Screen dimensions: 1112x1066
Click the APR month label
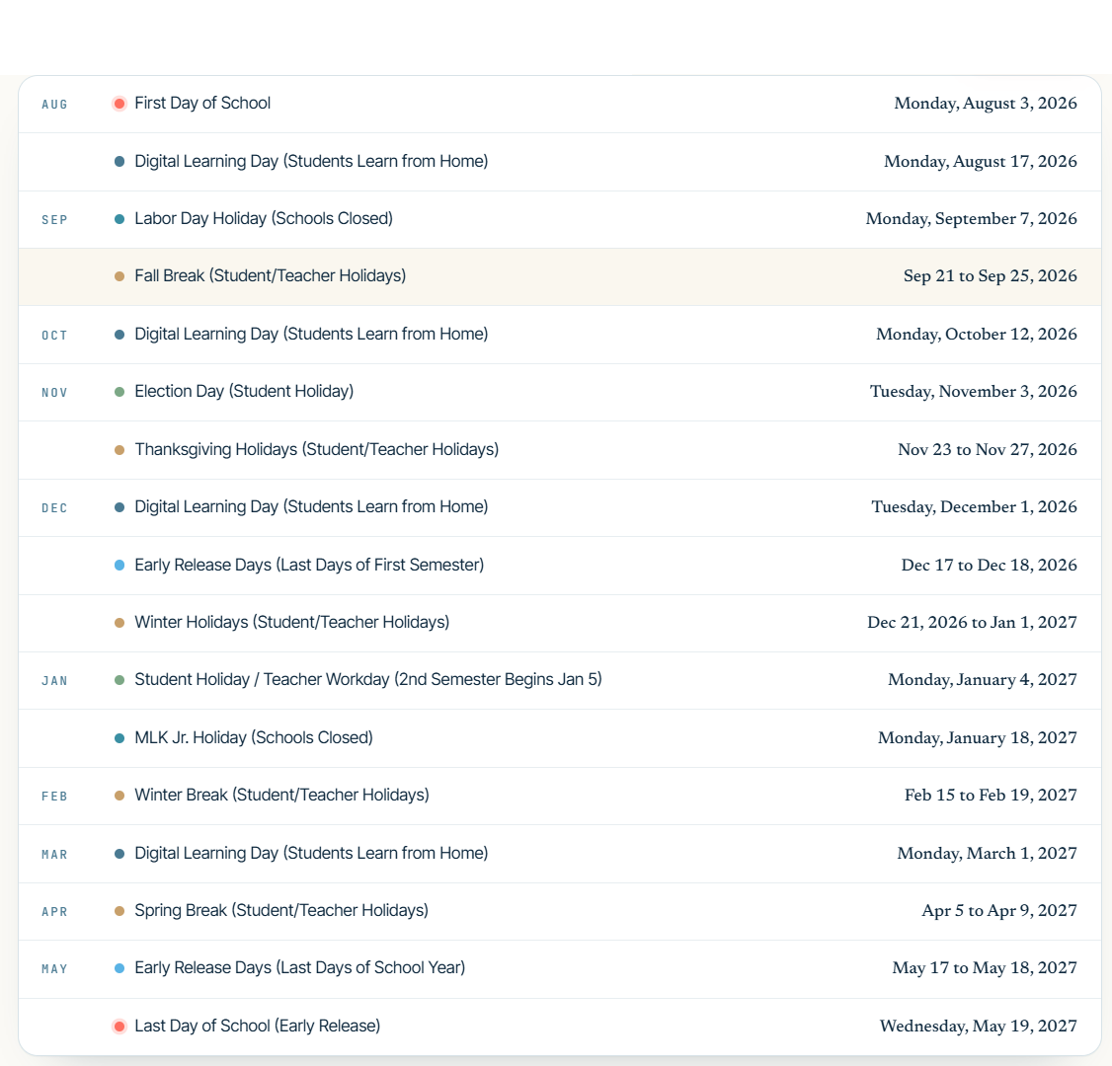click(54, 913)
